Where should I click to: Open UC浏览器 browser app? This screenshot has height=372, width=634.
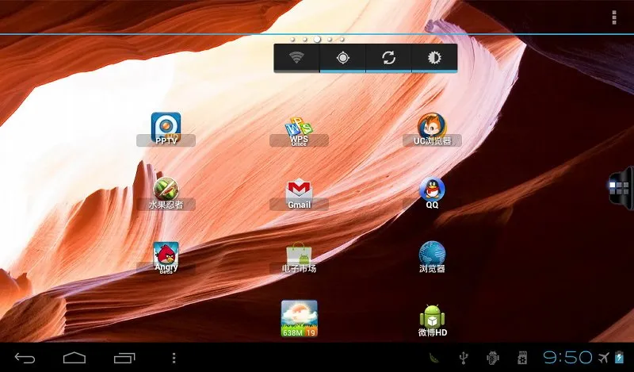pos(432,128)
